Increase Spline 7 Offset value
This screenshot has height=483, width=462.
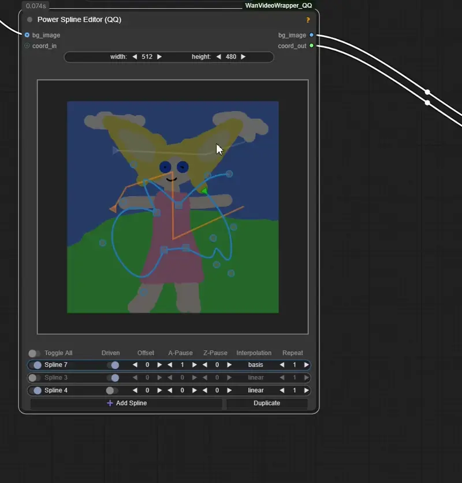tap(159, 365)
